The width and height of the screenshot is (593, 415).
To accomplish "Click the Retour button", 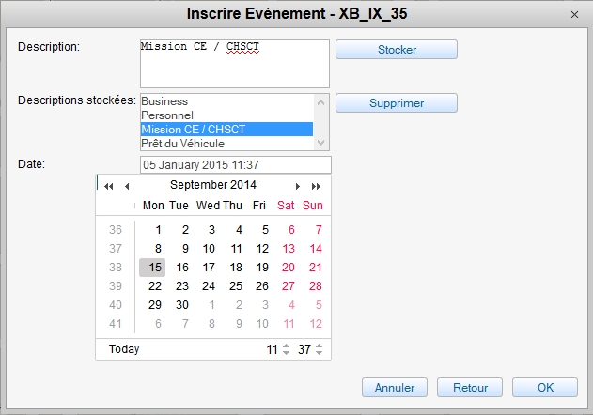I will click(x=470, y=387).
